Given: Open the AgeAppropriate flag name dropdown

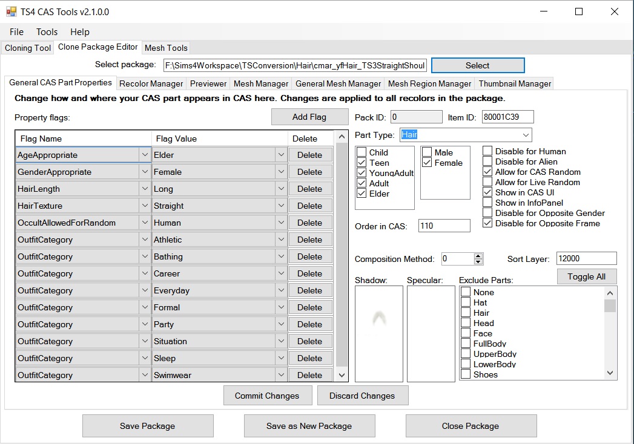Looking at the screenshot, I should point(145,155).
